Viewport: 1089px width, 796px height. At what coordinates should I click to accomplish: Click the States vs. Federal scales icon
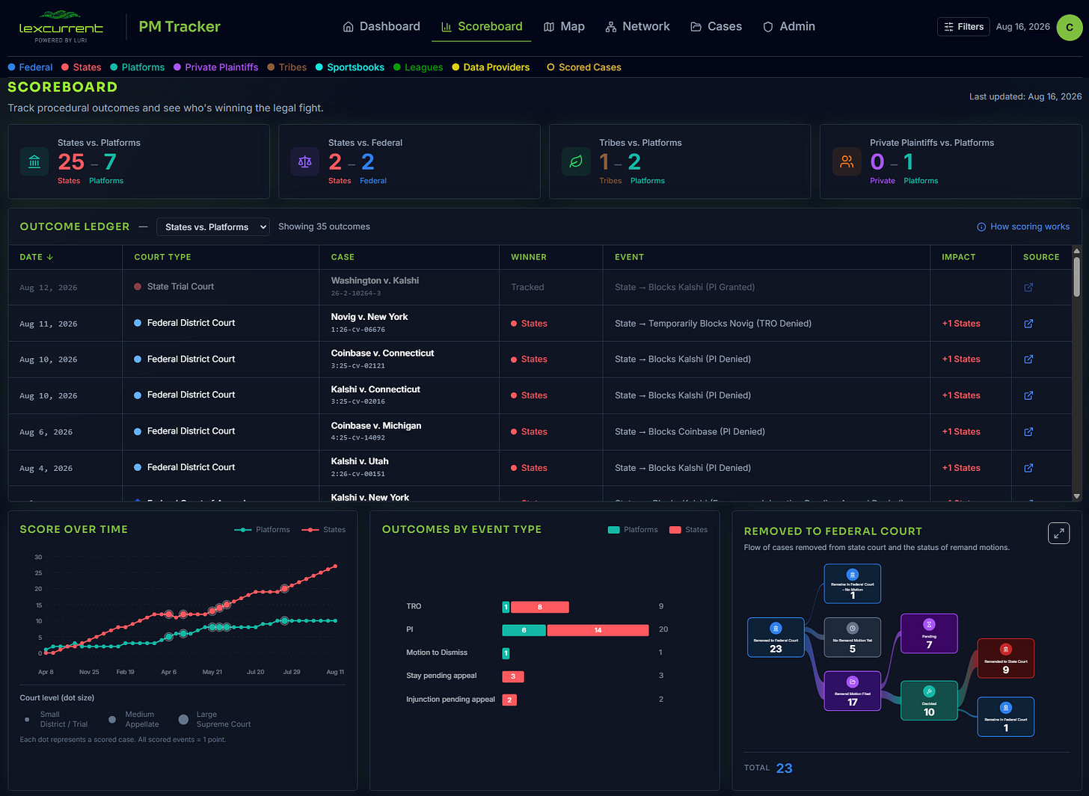tap(305, 161)
